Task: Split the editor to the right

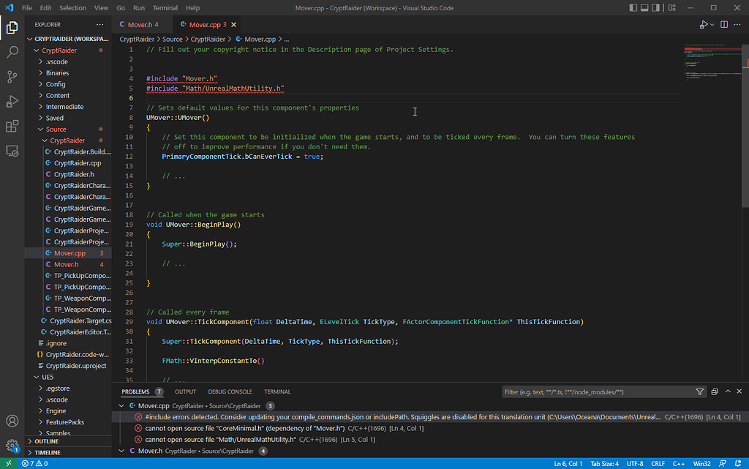Action: (724, 25)
